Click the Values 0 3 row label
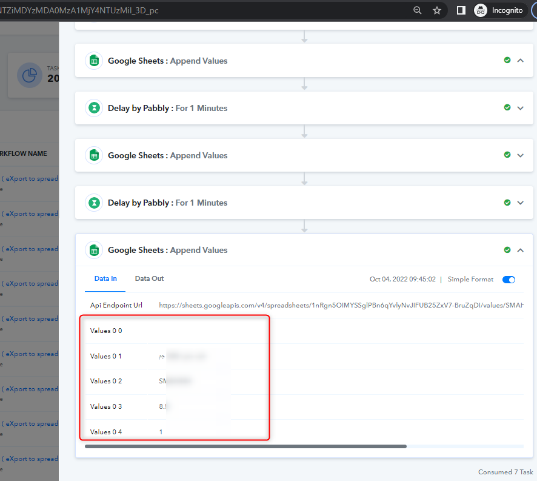Viewport: 537px width, 481px height. click(106, 406)
